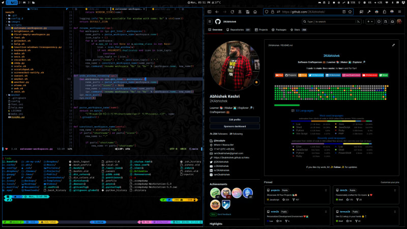Click the most used languages color bar

pyautogui.click(x=332, y=121)
